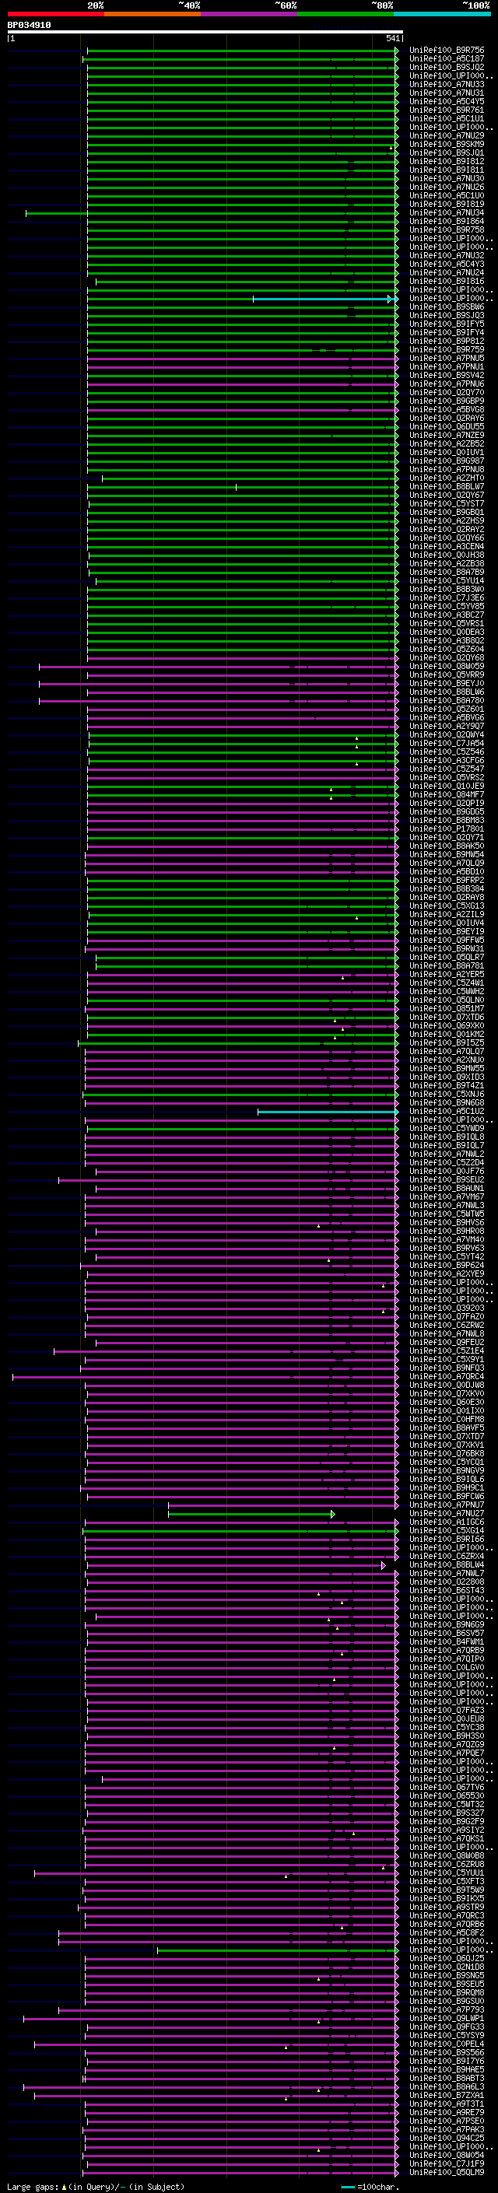The height and width of the screenshot is (2193, 498).
Task: Select the UniRef100_Q0JH38 label
Action: coord(447,555)
